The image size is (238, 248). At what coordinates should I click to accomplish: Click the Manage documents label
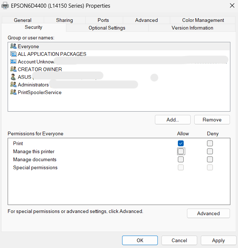[35, 159]
